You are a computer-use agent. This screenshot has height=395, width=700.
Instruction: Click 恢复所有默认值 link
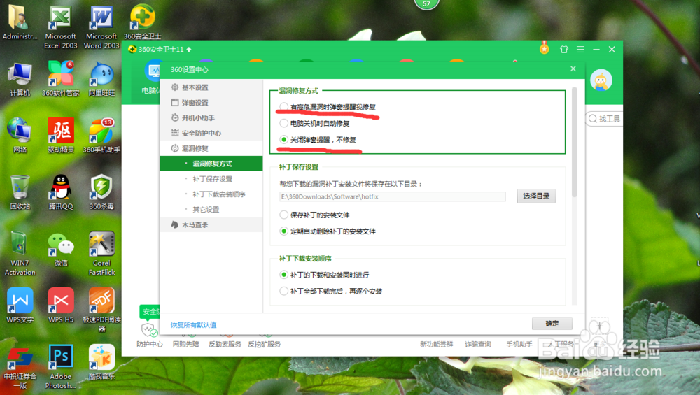(193, 324)
